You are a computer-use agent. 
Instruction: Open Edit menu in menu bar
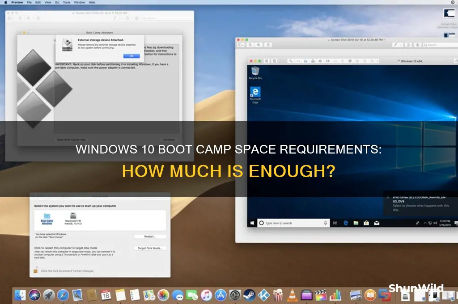click(38, 2)
